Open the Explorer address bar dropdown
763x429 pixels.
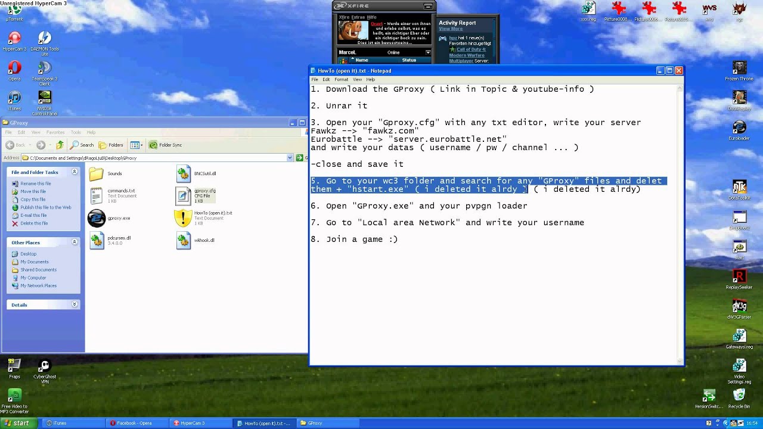[290, 158]
